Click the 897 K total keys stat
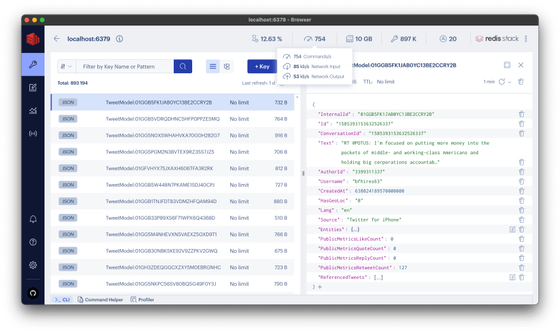The width and height of the screenshot is (560, 333). tap(403, 39)
